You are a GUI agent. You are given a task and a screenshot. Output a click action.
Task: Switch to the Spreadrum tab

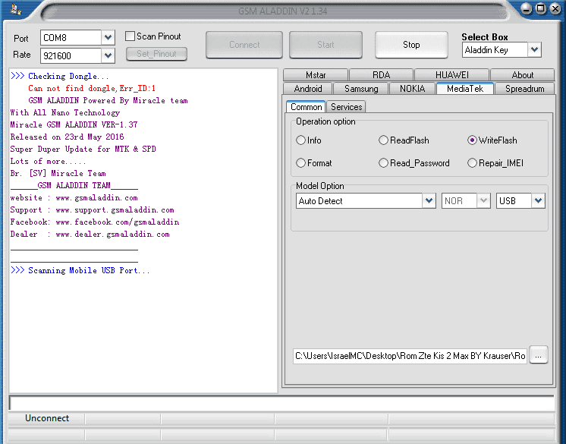(524, 89)
